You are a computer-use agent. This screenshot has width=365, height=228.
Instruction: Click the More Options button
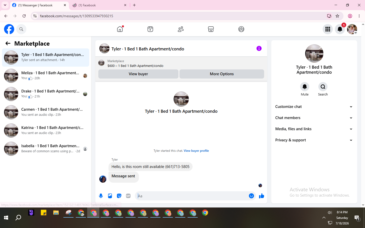point(222,74)
